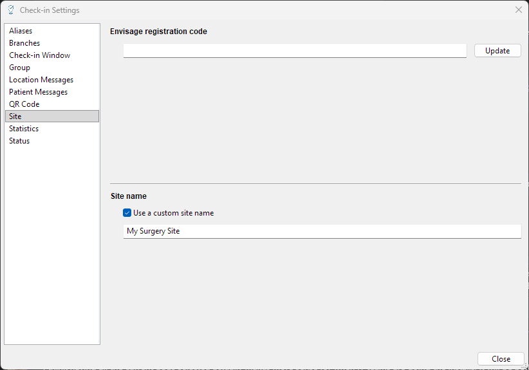Viewport: 529px width, 370px height.
Task: Click the Envisage registration code field
Action: [x=295, y=50]
